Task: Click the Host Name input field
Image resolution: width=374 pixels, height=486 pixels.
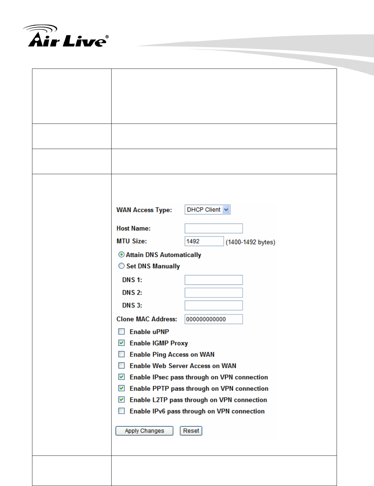Action: 214,228
